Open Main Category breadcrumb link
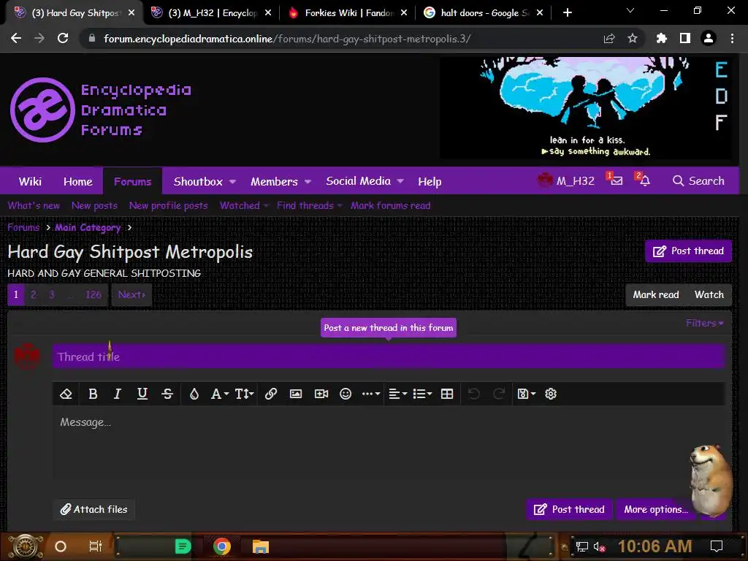 point(88,228)
